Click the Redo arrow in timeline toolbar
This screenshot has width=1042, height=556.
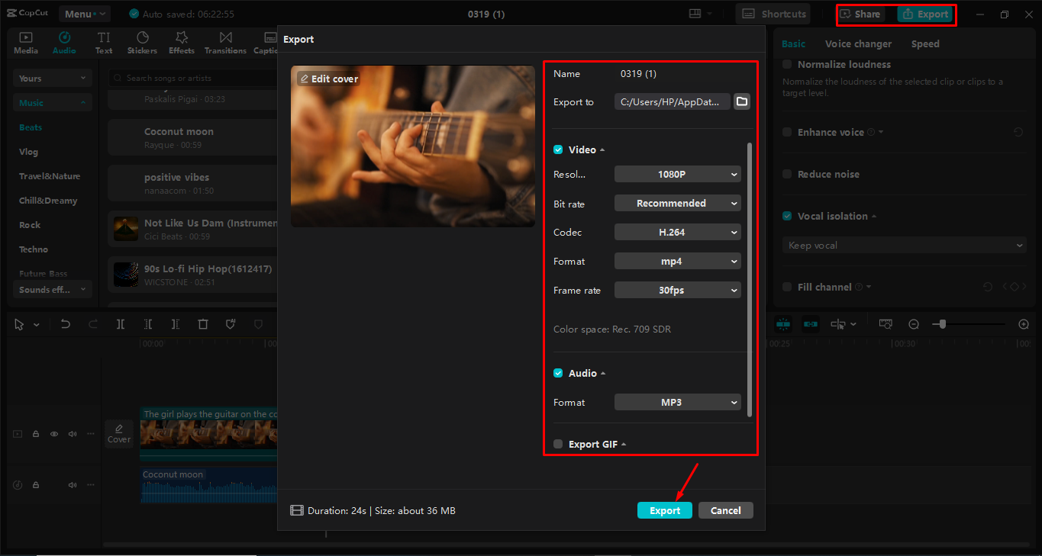click(x=93, y=324)
